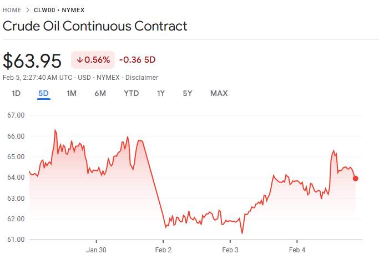Screen dimensions: 379x259
Task: Click the red endpoint dot on the chart
Action: [x=355, y=179]
